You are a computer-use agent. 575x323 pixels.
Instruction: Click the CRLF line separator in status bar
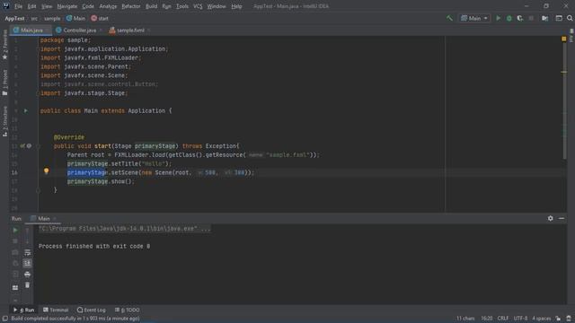[503, 319]
